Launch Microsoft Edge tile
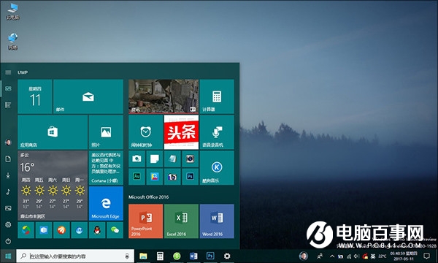This screenshot has height=263, width=438. [106, 204]
